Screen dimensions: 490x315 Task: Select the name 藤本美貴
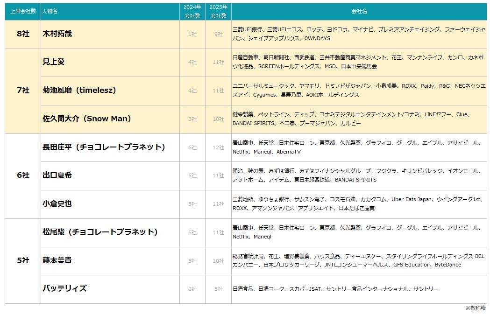57,260
